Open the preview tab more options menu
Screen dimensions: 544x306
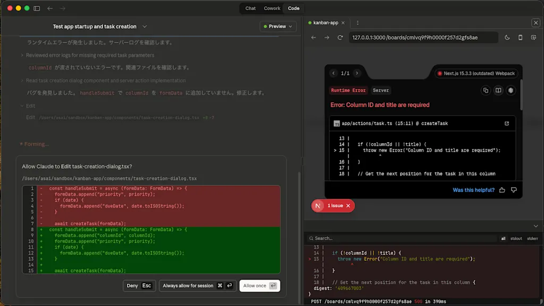358,23
